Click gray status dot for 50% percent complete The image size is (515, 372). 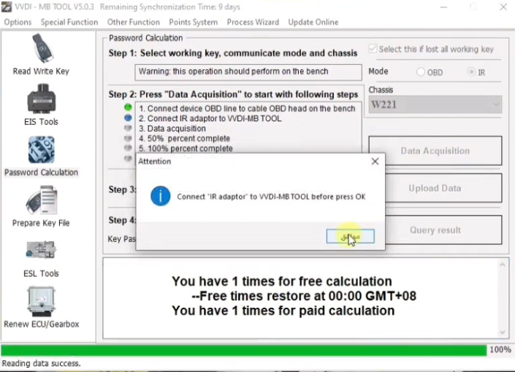[128, 138]
